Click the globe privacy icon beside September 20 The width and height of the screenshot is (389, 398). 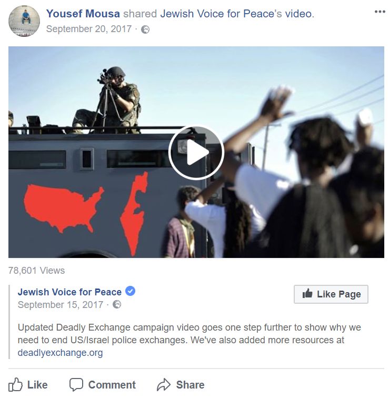coord(145,29)
